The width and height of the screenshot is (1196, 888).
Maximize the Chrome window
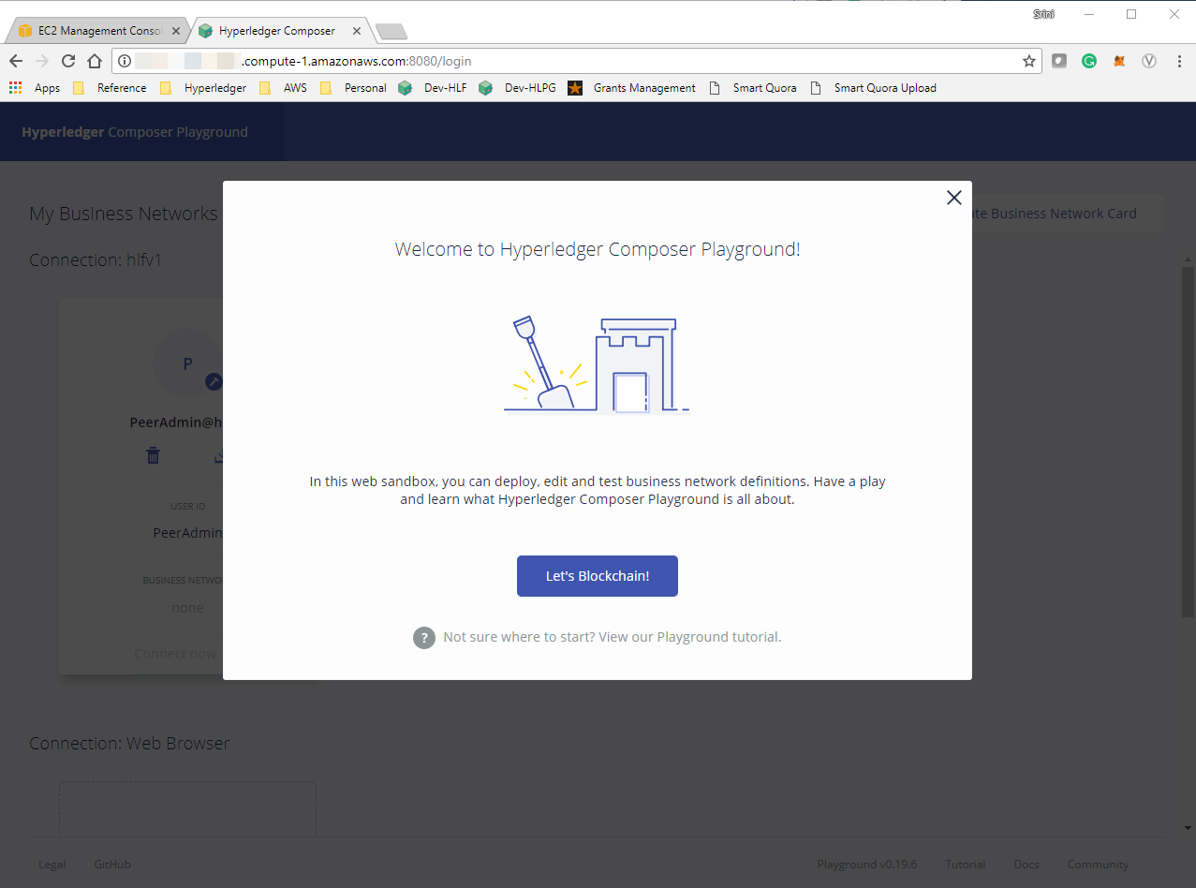pyautogui.click(x=1131, y=14)
